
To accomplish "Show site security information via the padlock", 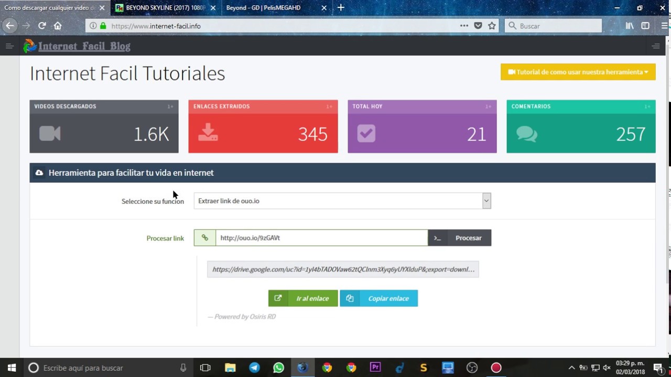I will pos(103,26).
